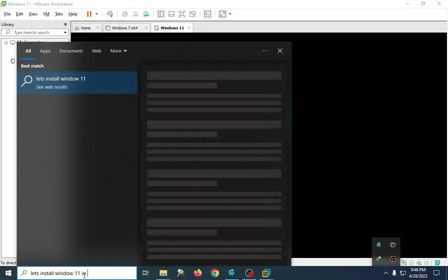
Task: Close the Windows 7 x64 tab
Action: pos(146,28)
